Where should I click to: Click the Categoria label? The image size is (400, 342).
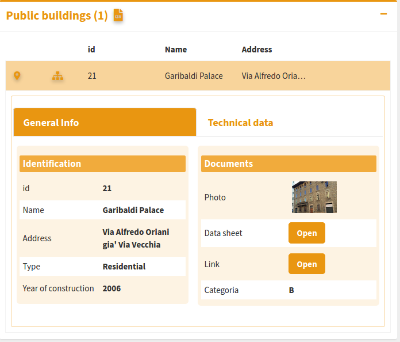click(221, 290)
